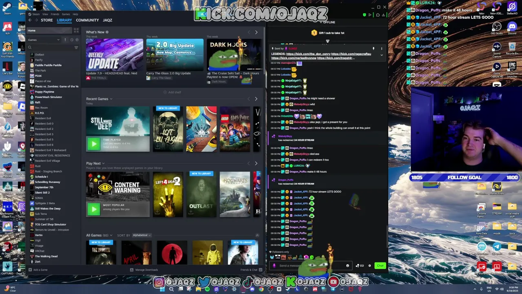Open the Alphabetical sort dropdown
Viewport: 522px width, 294px height.
coord(142,235)
